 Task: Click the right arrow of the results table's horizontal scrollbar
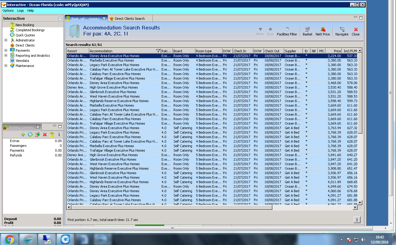click(x=355, y=207)
